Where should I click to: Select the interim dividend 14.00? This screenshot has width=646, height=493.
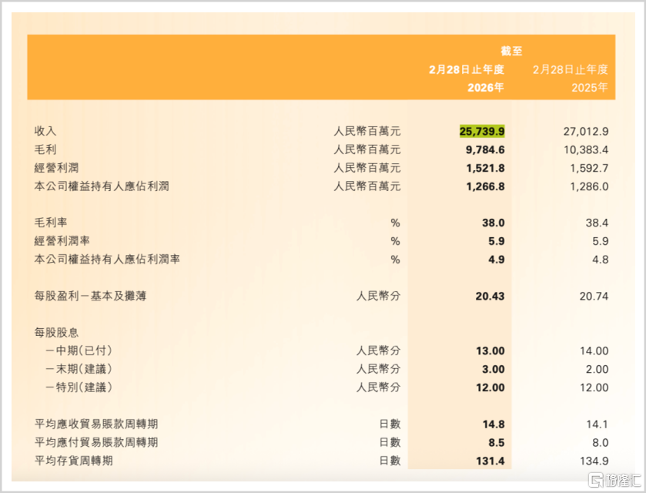click(594, 351)
